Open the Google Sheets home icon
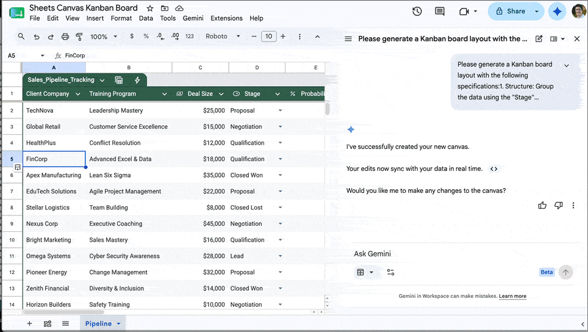Viewport: 588px width, 332px height. 17,12
